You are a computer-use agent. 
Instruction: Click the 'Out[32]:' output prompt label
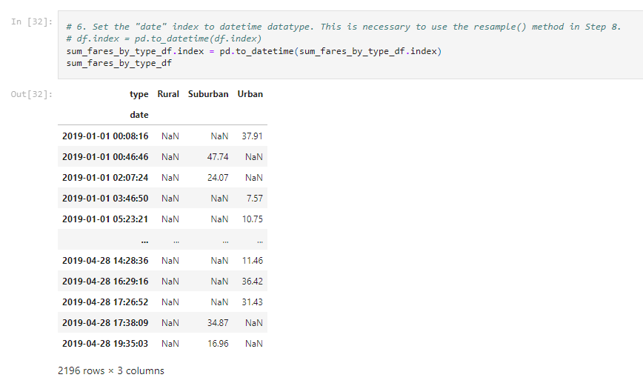pyautogui.click(x=32, y=94)
